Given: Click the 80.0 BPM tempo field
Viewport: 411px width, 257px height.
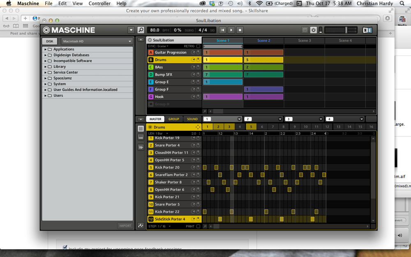Looking at the screenshot, I should coord(155,30).
